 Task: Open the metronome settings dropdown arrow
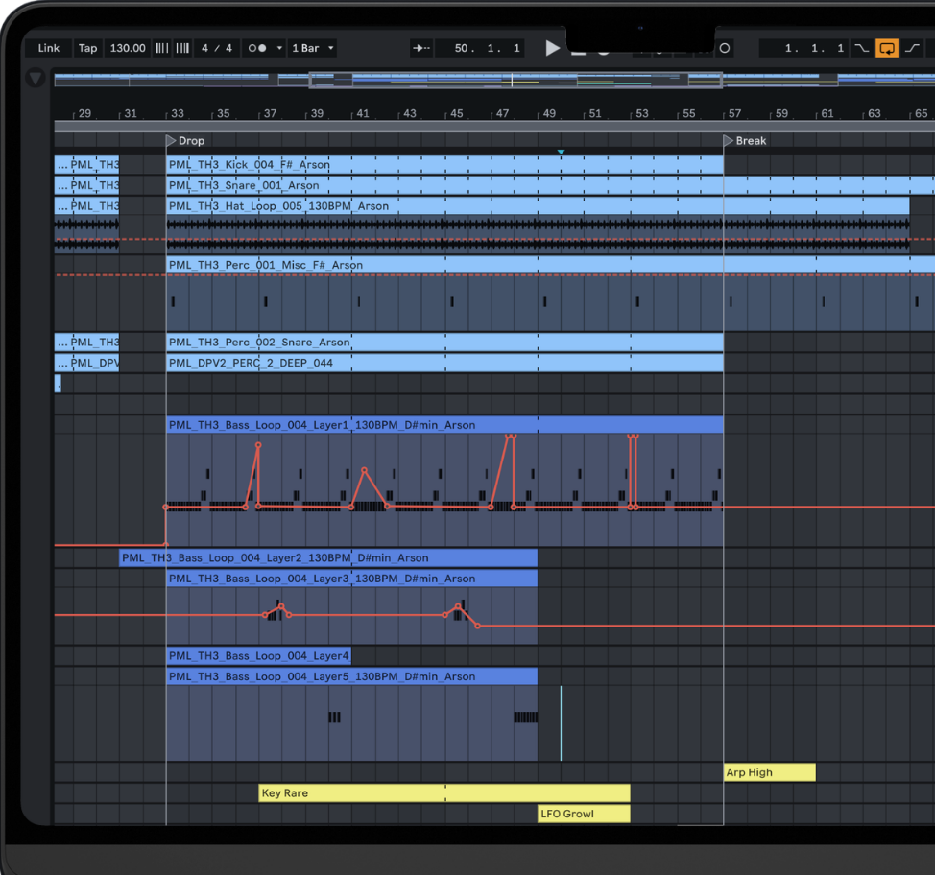279,48
